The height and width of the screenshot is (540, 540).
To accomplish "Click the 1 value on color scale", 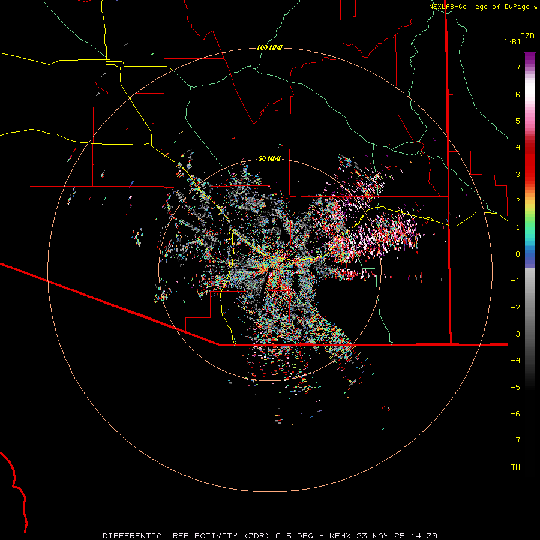I will 518,227.
